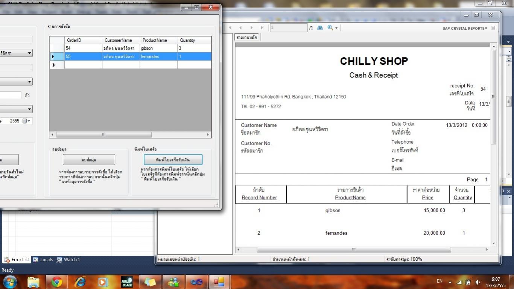Click the Record Number column header in report
The width and height of the screenshot is (514, 289).
coord(259,198)
